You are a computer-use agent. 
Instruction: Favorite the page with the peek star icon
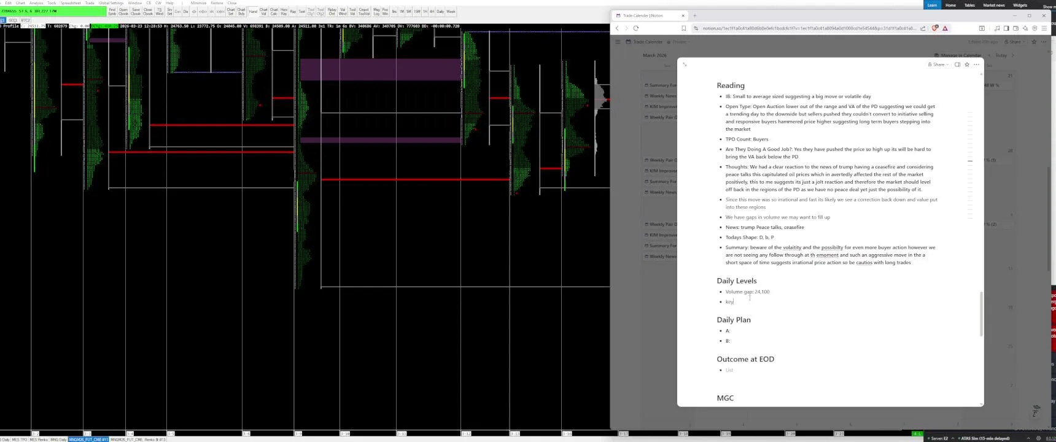tap(967, 64)
